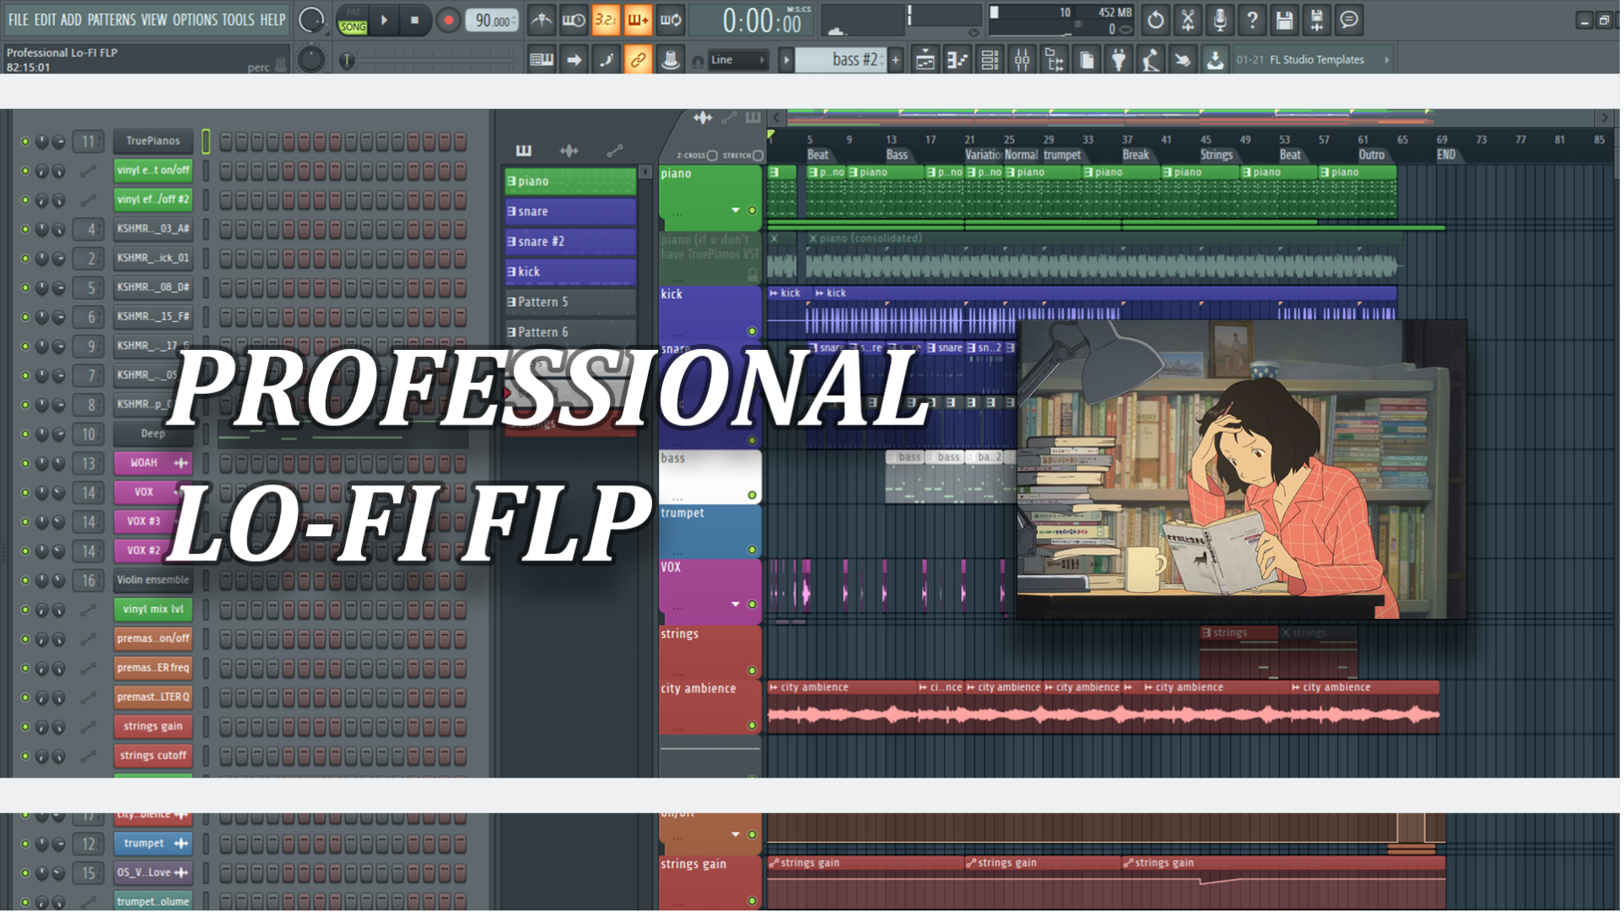Expand the piano track options arrow

click(x=735, y=209)
